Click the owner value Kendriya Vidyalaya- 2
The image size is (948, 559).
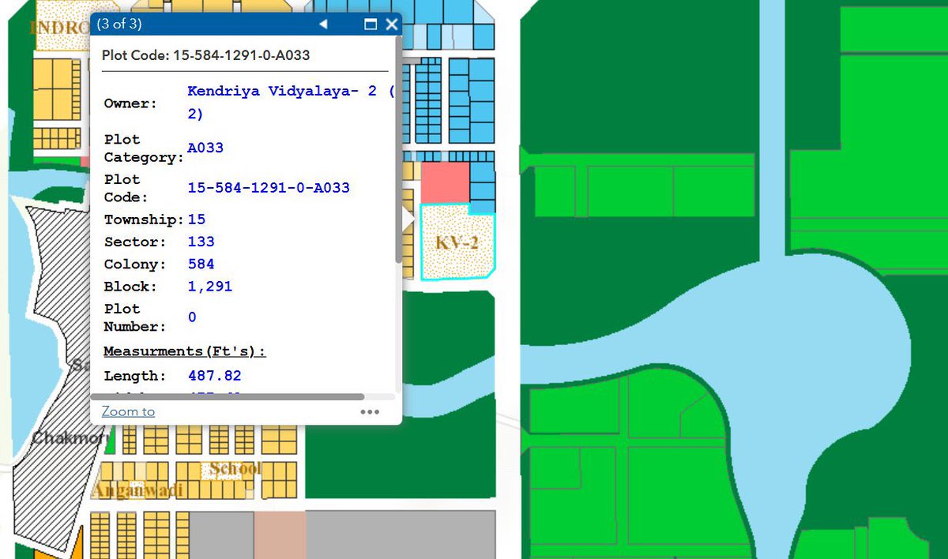[x=290, y=102]
